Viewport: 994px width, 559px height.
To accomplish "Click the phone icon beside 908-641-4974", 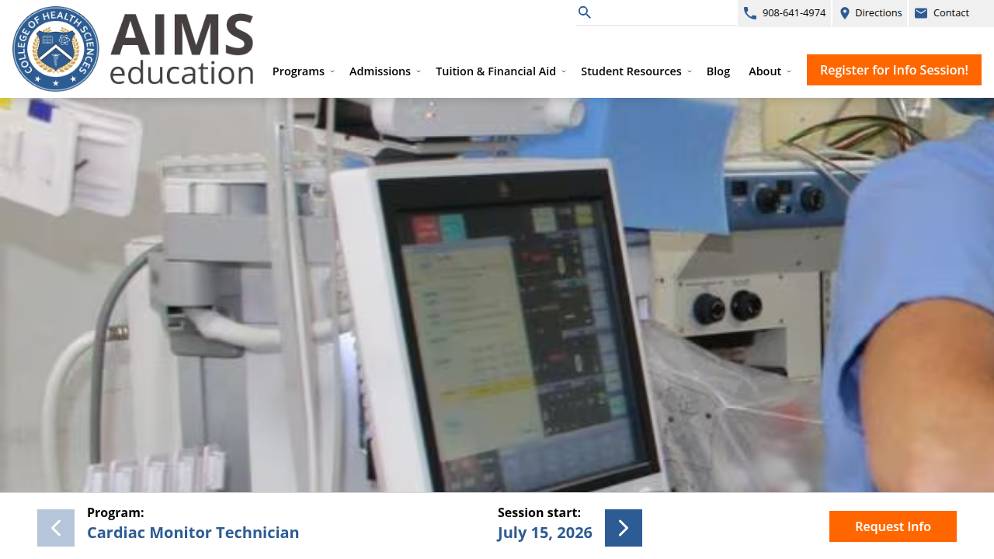I will pyautogui.click(x=750, y=12).
